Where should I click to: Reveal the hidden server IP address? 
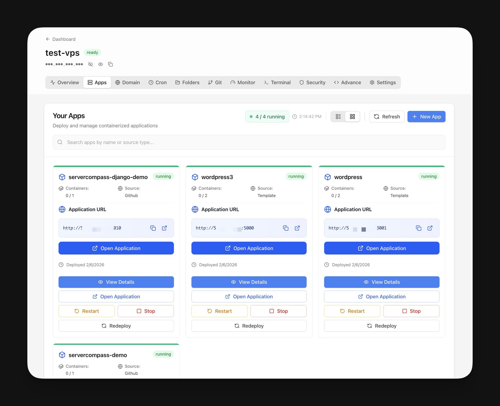tap(101, 64)
